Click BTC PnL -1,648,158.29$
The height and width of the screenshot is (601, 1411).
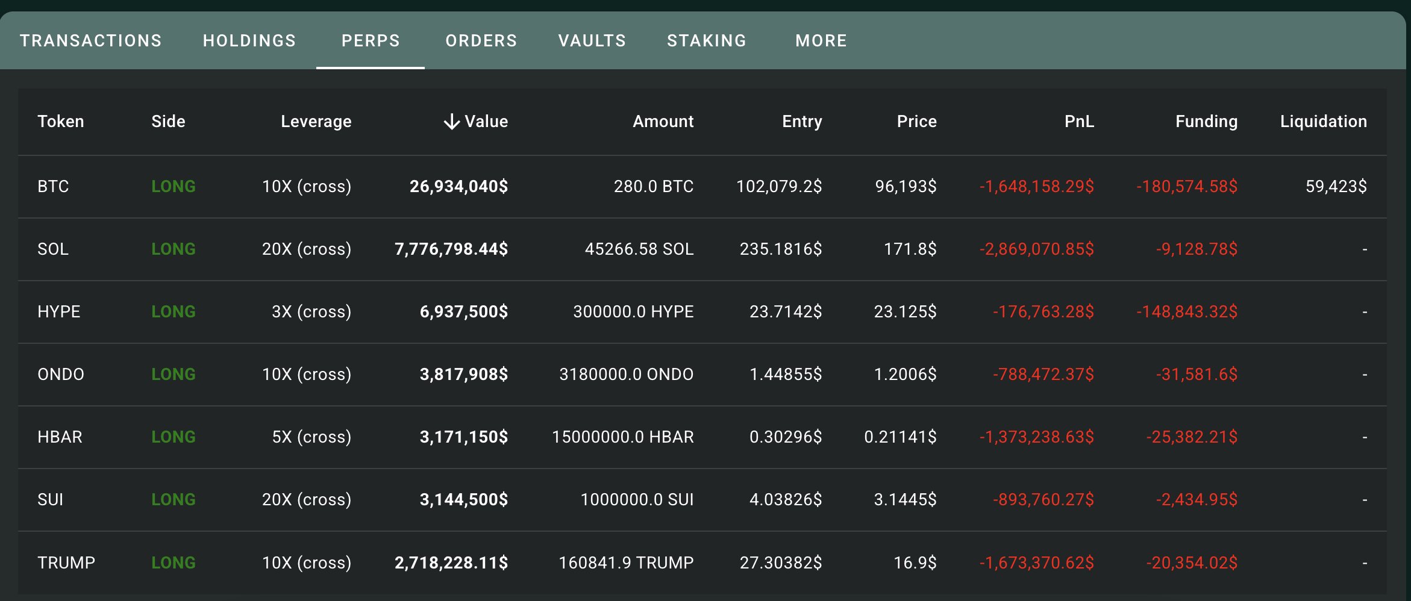[1037, 187]
